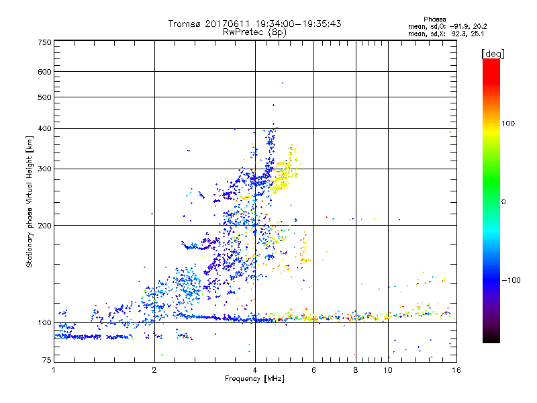
Task: Click the '75' y-axis tick label
Action: coord(47,360)
